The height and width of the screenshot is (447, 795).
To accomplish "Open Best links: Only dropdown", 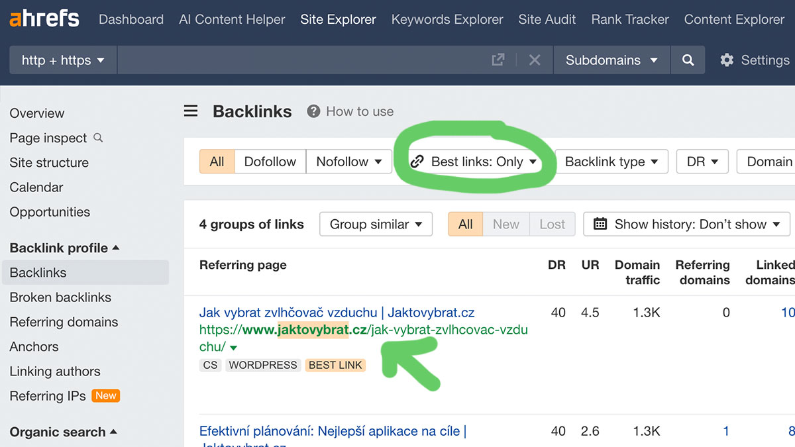I will (x=473, y=162).
